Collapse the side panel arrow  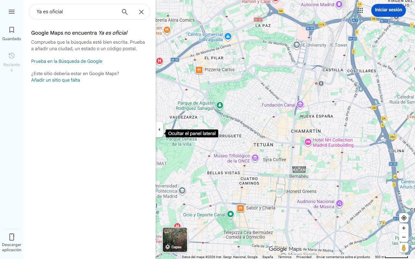coord(159,129)
